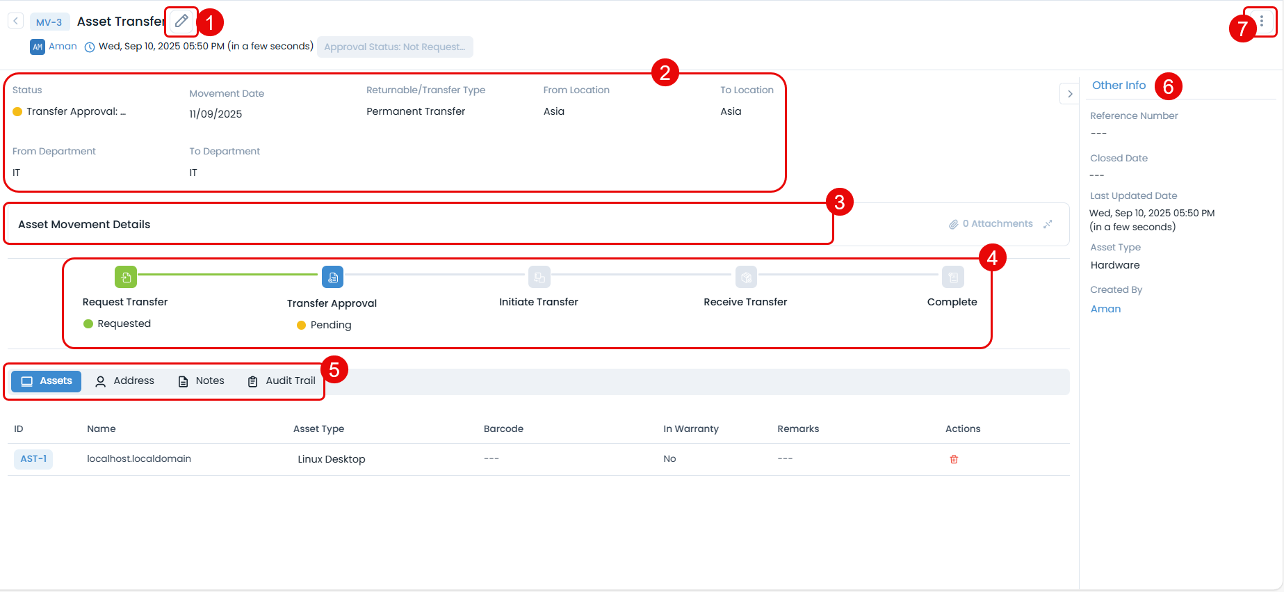This screenshot has height=592, width=1284.
Task: Click the Complete step label
Action: [x=952, y=302]
